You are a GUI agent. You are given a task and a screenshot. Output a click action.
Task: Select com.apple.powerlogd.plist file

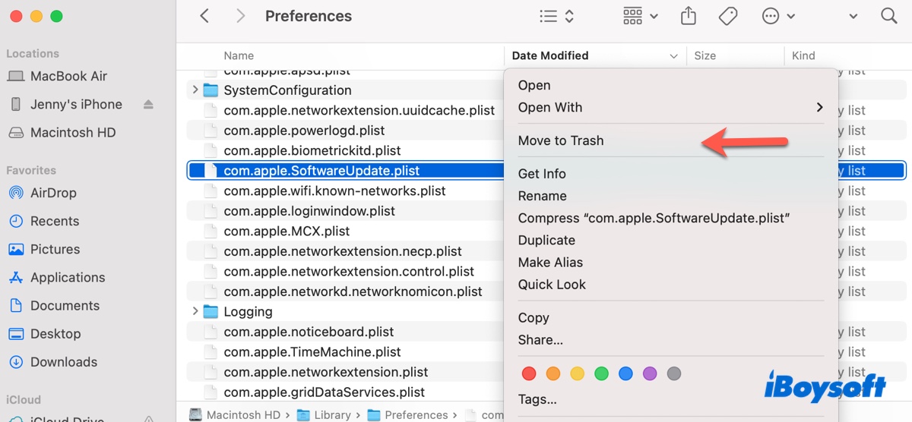pyautogui.click(x=304, y=131)
